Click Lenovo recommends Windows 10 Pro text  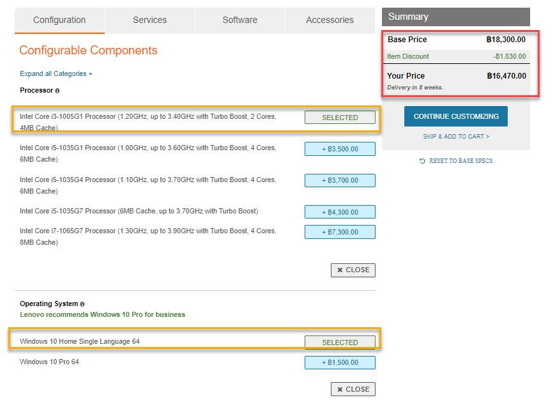(102, 314)
